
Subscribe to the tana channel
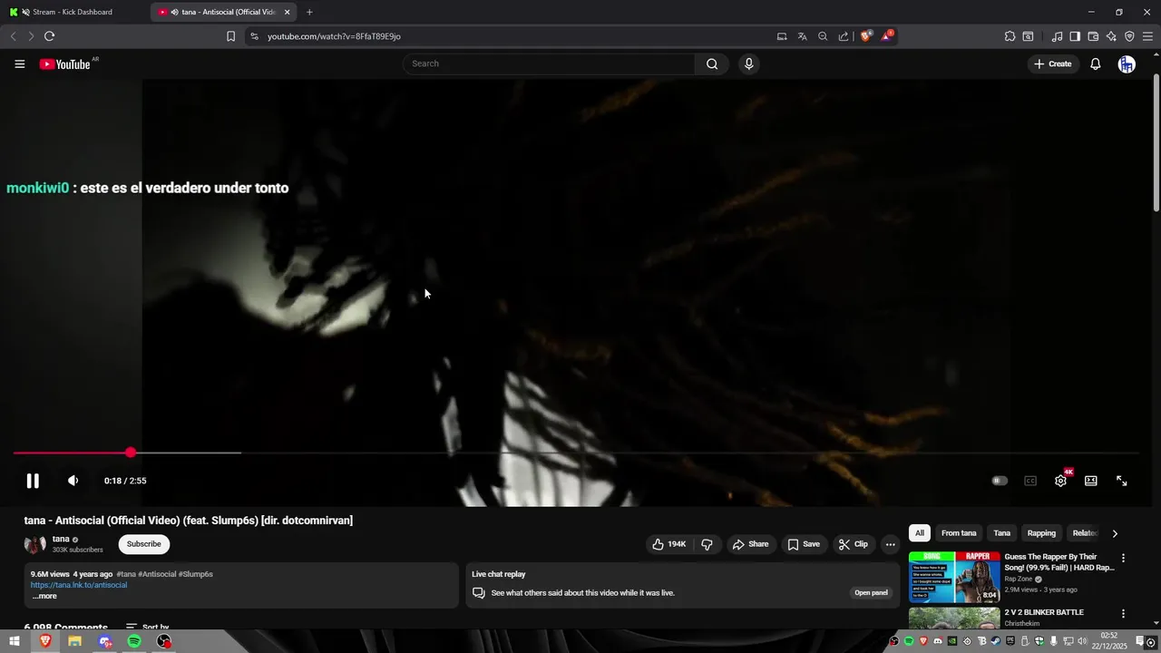pyautogui.click(x=143, y=544)
